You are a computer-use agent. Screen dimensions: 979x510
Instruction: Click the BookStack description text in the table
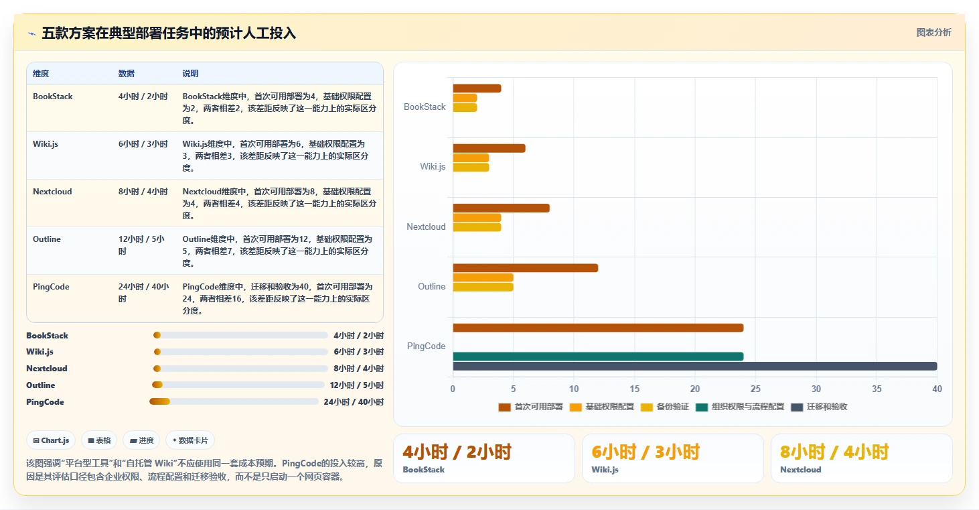[x=279, y=109]
